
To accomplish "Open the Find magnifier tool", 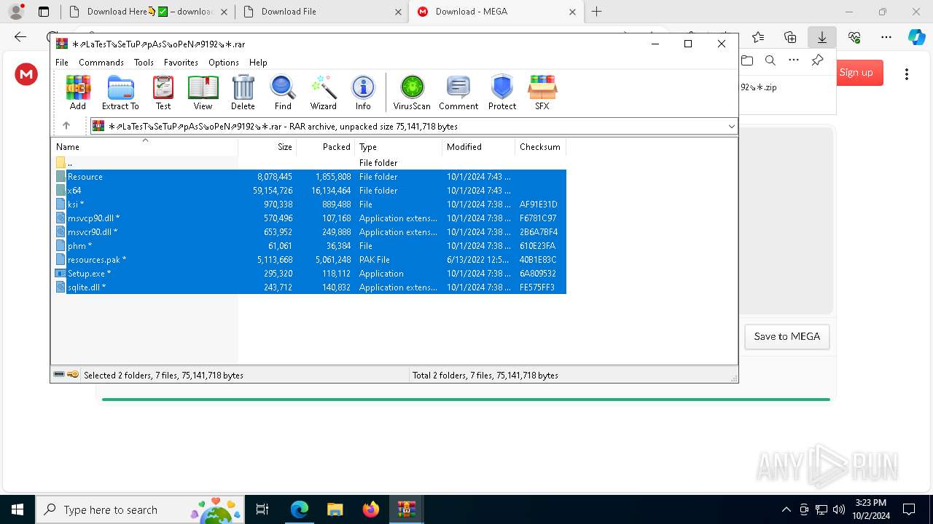I will click(x=283, y=92).
